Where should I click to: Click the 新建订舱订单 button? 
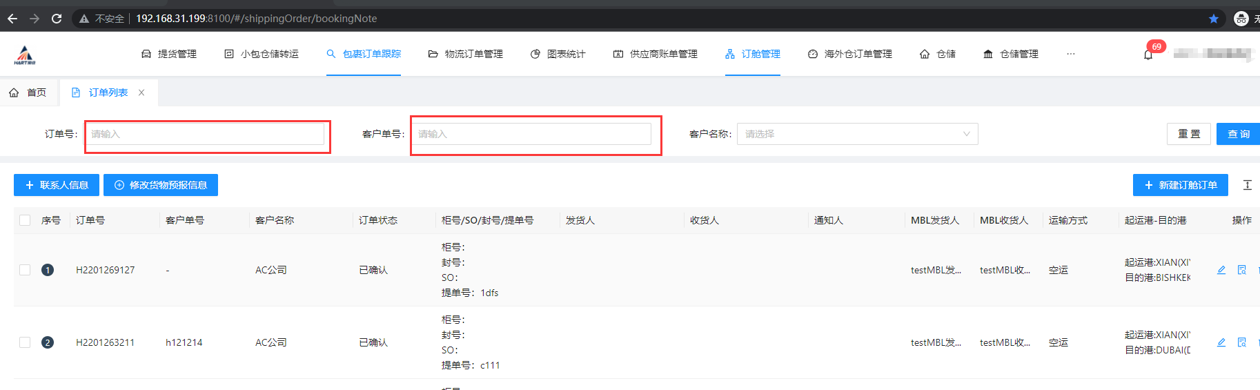(1180, 185)
